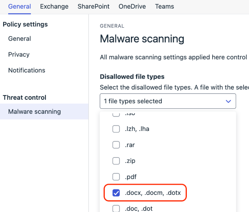249x212 pixels.
Task: Select the Teams tab
Action: (x=164, y=7)
